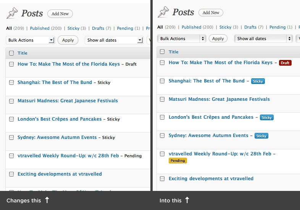Image resolution: width=300 pixels, height=210 pixels.
Task: Open 'Exciting developments at vtravelled' post in right panel
Action: [211, 178]
